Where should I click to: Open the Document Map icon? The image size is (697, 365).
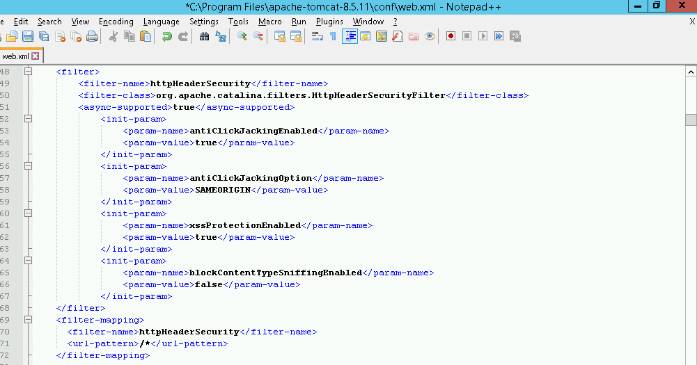tap(382, 36)
